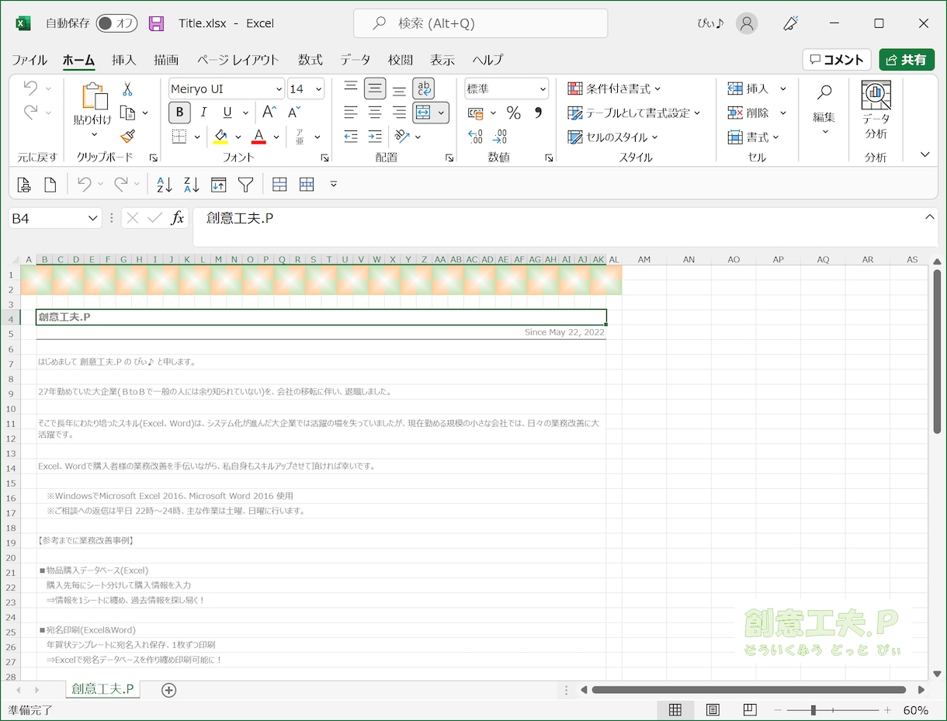Decrease font size with small A icon
The height and width of the screenshot is (721, 947).
click(x=294, y=113)
